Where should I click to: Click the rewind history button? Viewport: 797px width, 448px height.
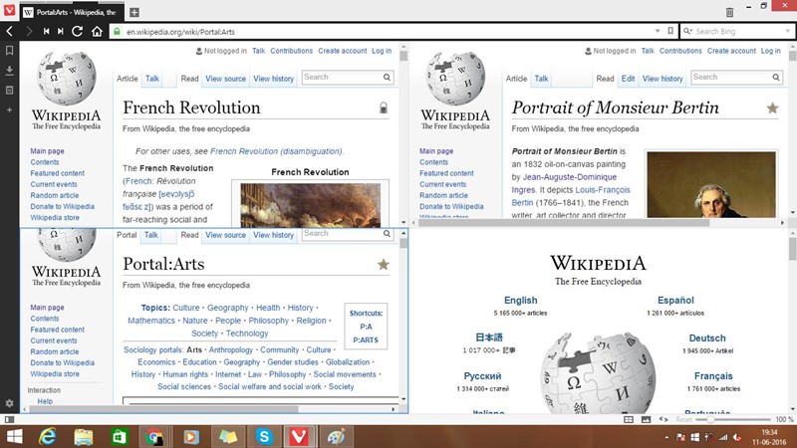(x=46, y=32)
